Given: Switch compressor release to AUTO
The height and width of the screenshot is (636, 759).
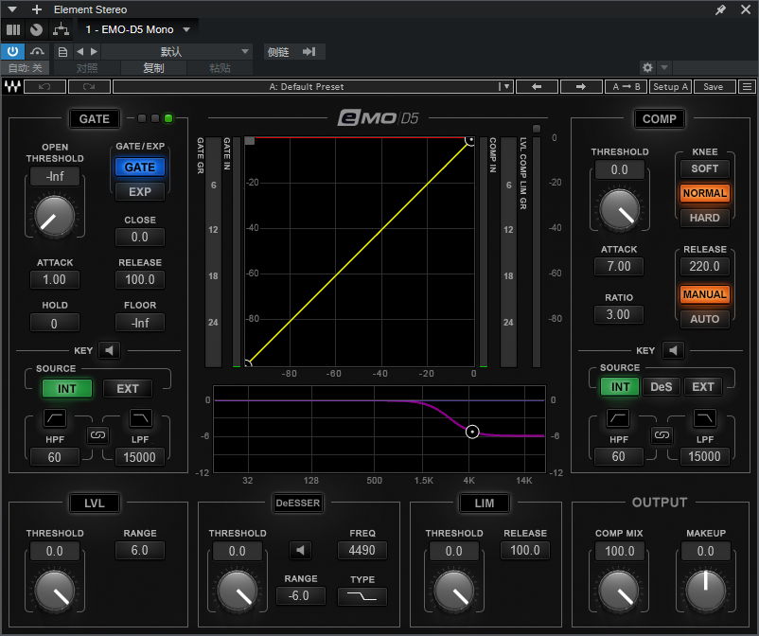Looking at the screenshot, I should (704, 319).
